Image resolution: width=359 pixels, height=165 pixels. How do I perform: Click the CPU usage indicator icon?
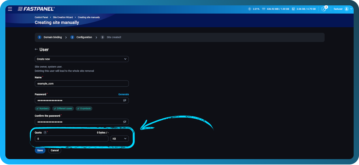pos(249,9)
